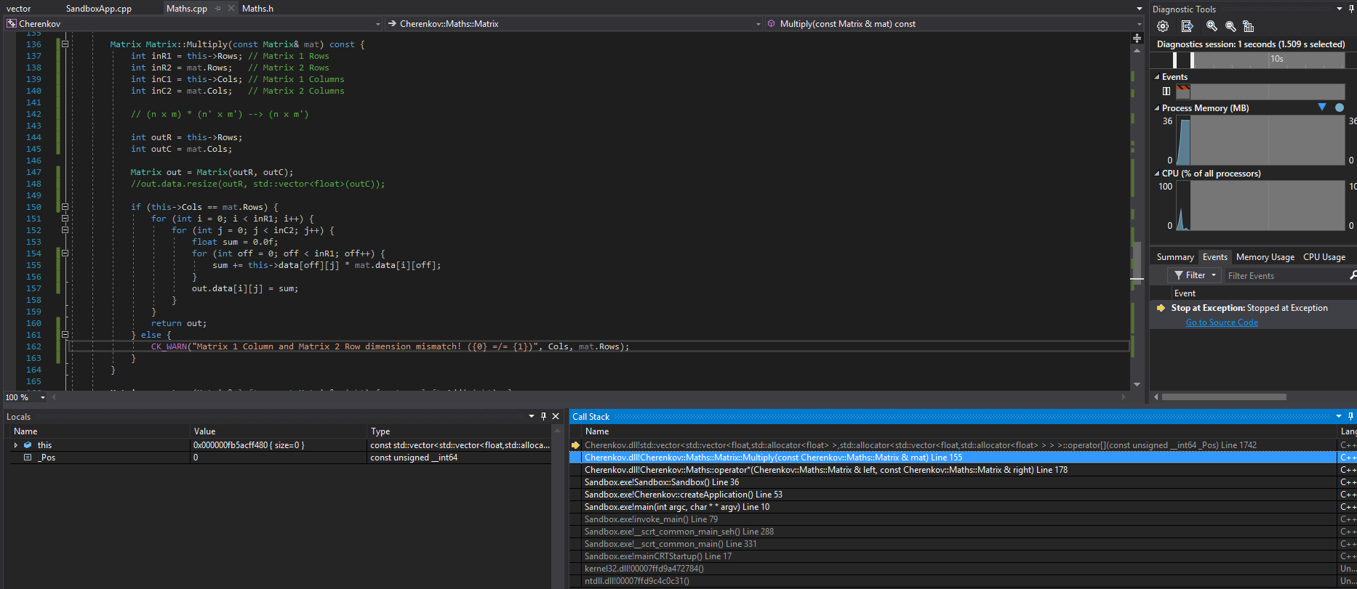Zoom in on the diagnostics timeline
Image resolution: width=1357 pixels, height=589 pixels.
pos(1212,26)
